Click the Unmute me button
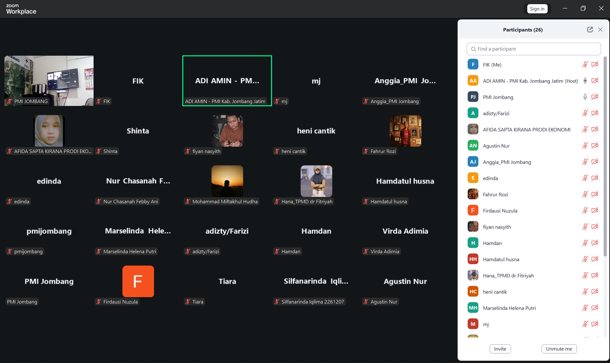 click(559, 349)
